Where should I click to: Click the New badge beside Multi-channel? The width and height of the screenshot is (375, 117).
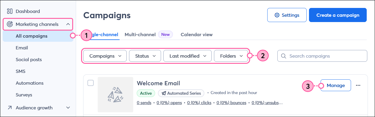point(165,34)
